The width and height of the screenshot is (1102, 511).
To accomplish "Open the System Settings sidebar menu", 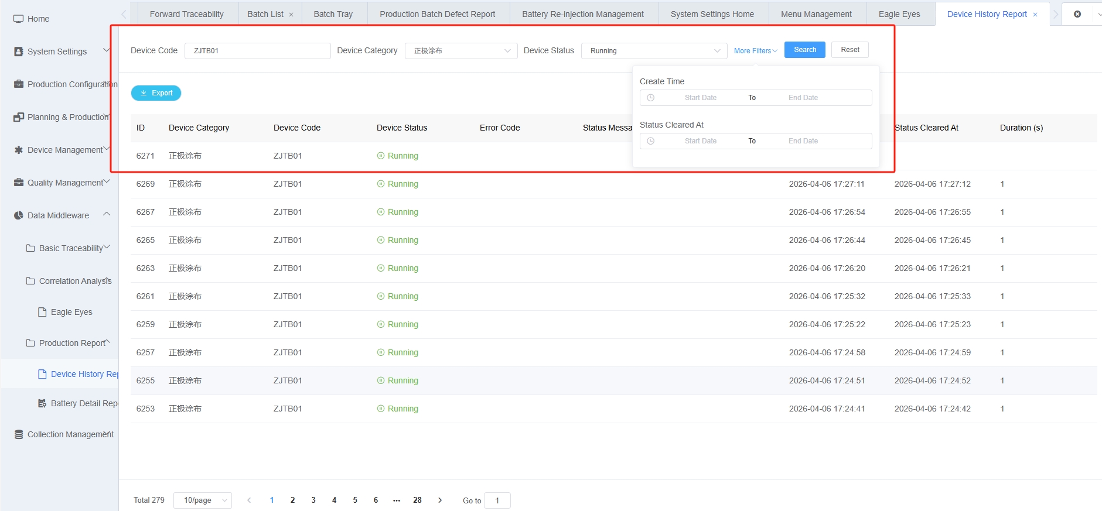I will coord(57,52).
